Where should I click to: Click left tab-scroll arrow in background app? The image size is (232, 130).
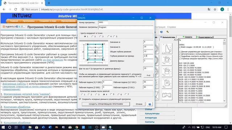tap(175, 39)
